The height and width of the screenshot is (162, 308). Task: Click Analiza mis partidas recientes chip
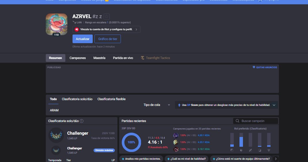click(x=141, y=159)
